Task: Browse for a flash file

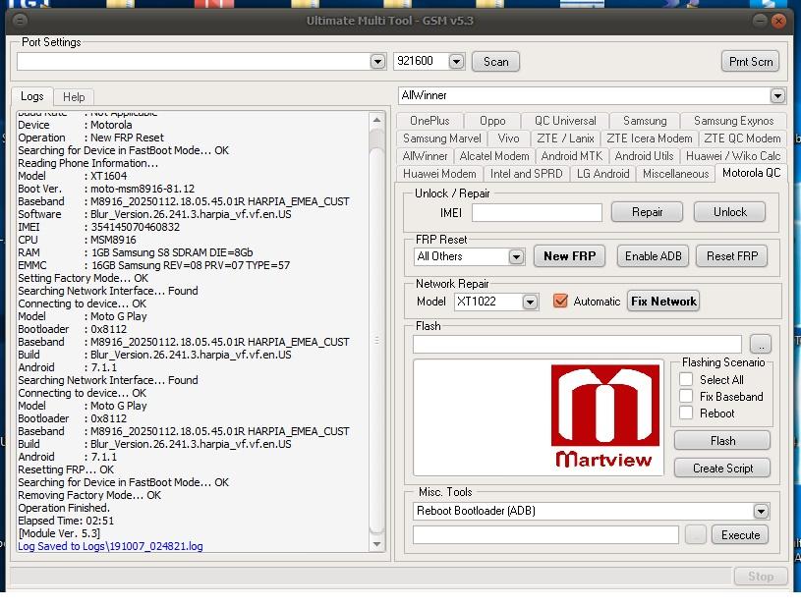Action: 761,344
